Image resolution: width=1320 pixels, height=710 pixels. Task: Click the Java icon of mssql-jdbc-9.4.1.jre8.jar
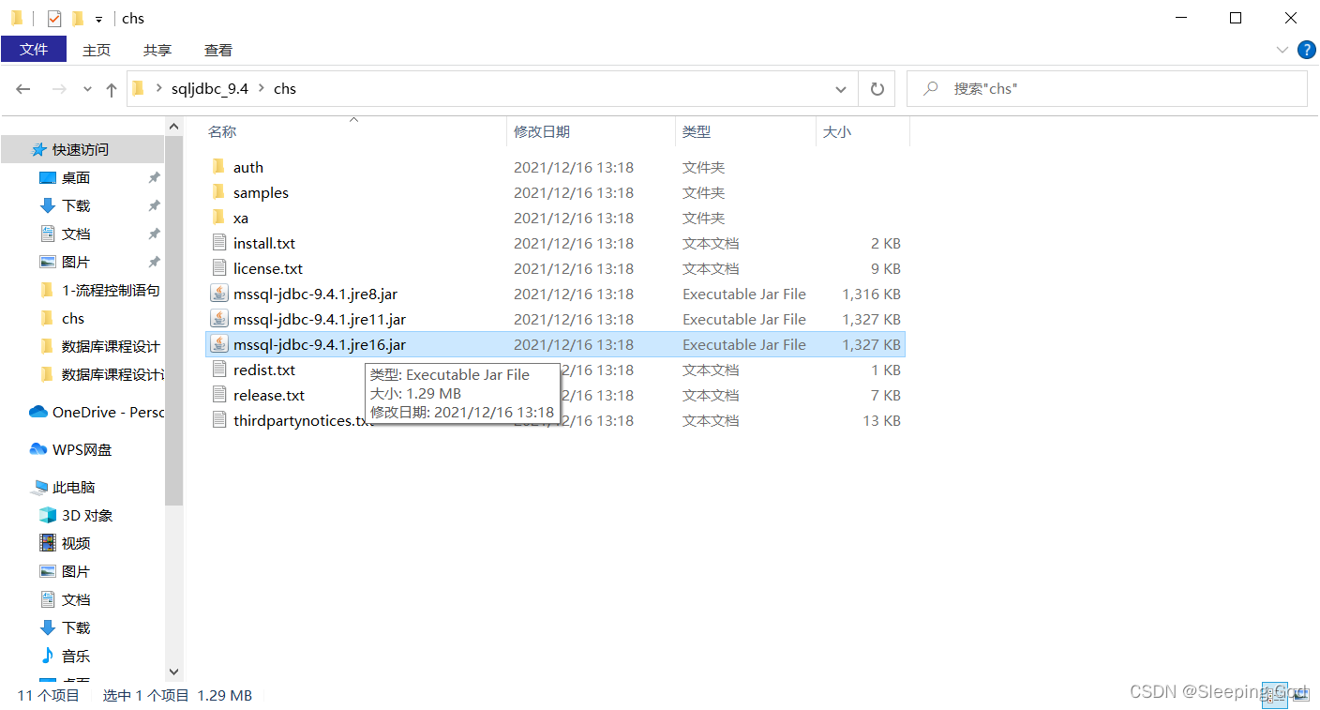point(218,294)
